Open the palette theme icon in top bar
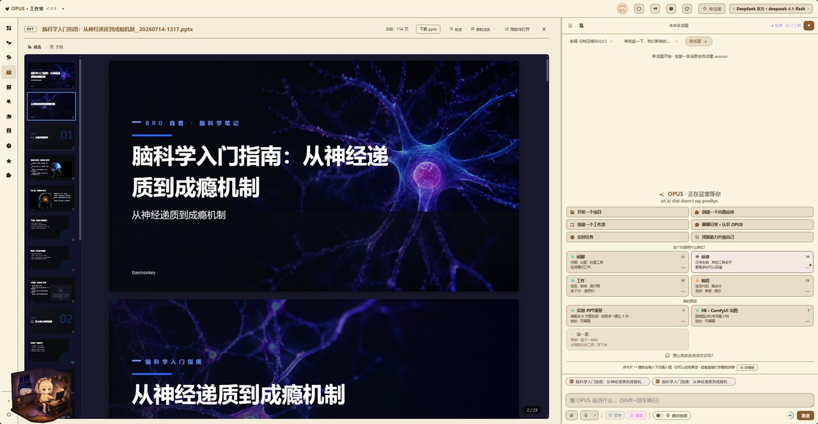818x424 pixels. coord(687,8)
